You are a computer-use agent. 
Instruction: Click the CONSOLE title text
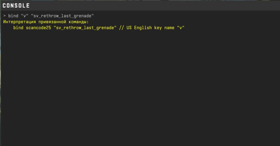(x=16, y=5)
